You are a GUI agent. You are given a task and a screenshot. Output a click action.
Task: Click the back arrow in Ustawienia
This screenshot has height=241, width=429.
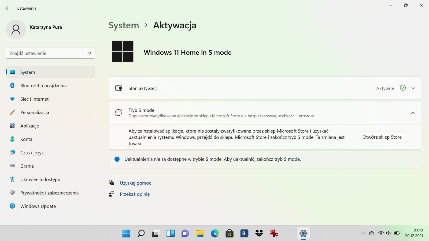8,8
